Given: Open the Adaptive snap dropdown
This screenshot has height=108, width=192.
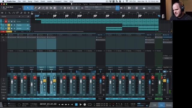Looking at the screenshot, I should (x=110, y=7).
